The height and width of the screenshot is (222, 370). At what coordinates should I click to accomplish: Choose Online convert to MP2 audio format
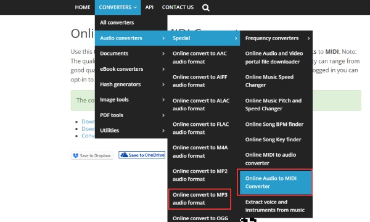point(203,175)
